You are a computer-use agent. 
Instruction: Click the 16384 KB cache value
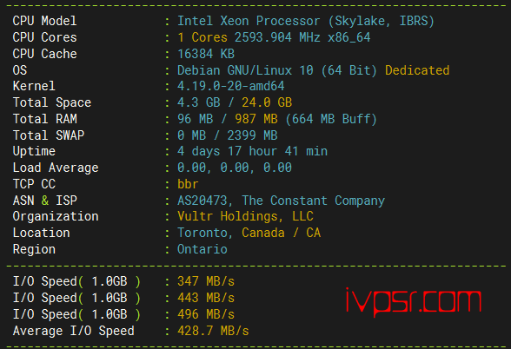[x=206, y=54]
